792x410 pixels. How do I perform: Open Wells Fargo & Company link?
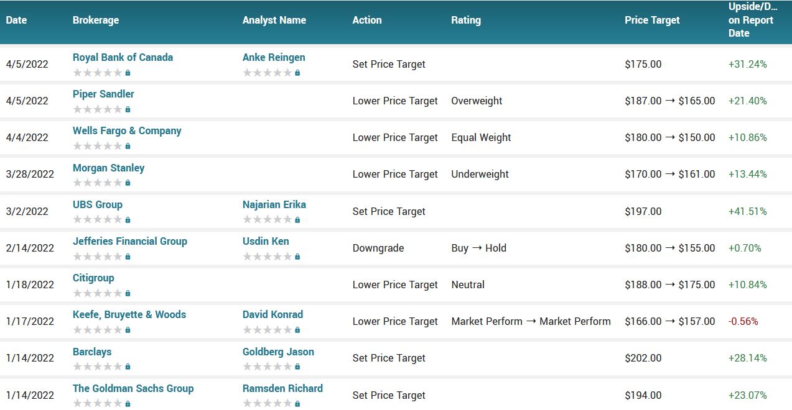pyautogui.click(x=127, y=131)
